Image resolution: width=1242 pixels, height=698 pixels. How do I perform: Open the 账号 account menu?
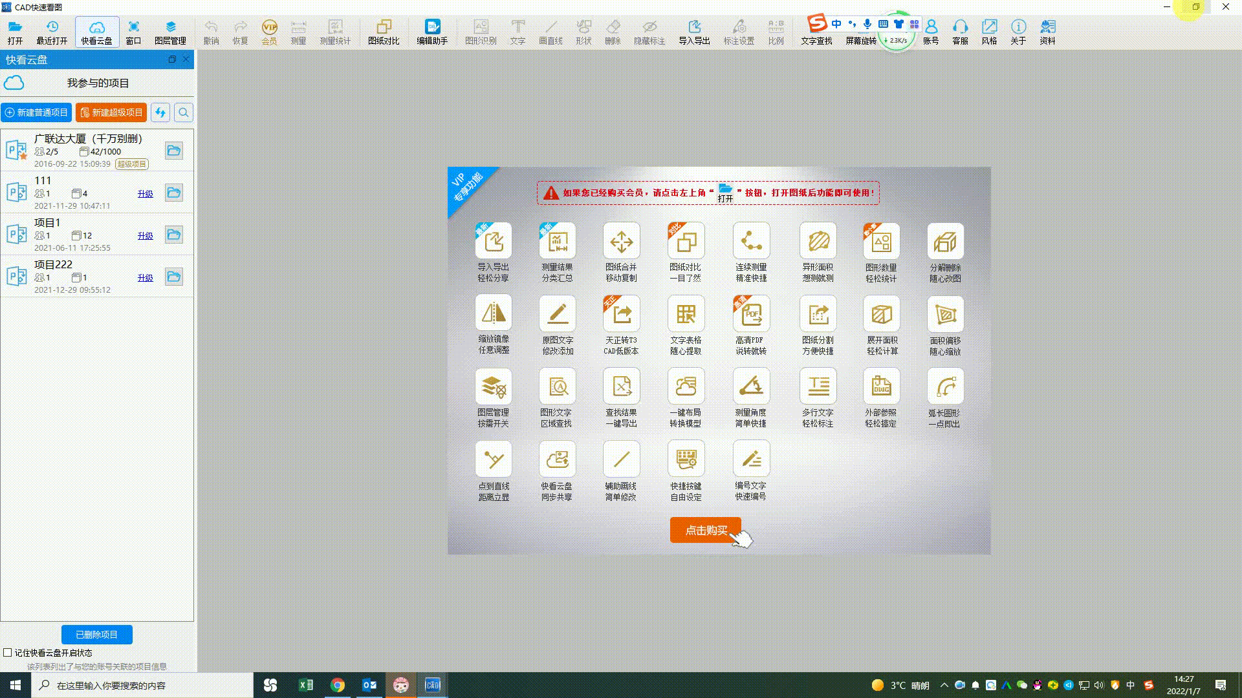click(x=931, y=32)
